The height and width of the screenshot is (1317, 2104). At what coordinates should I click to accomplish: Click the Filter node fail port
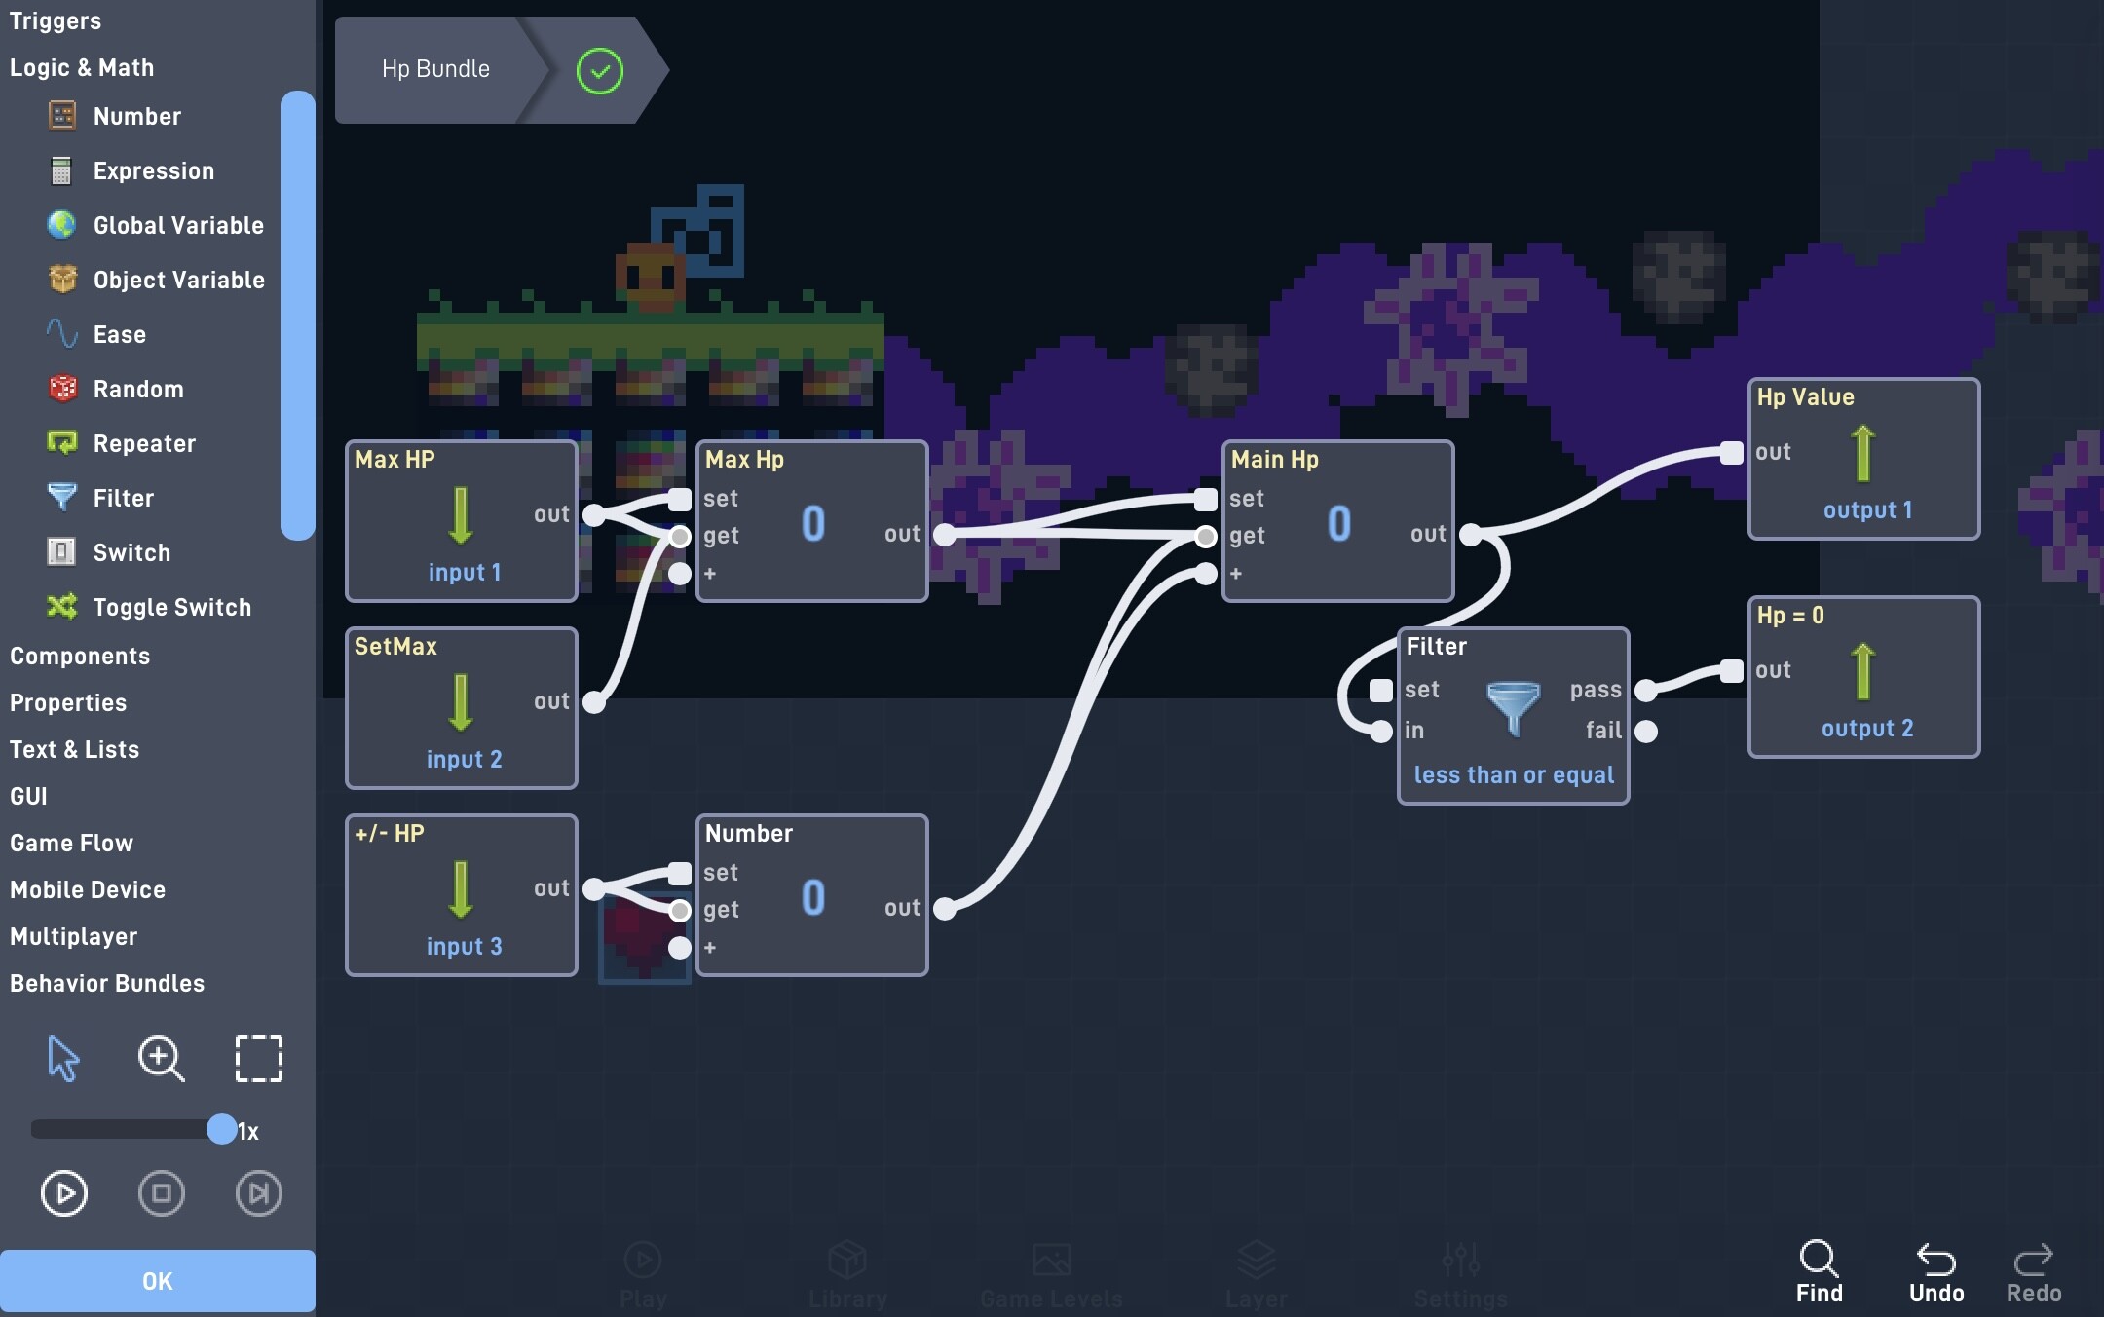coord(1646,732)
